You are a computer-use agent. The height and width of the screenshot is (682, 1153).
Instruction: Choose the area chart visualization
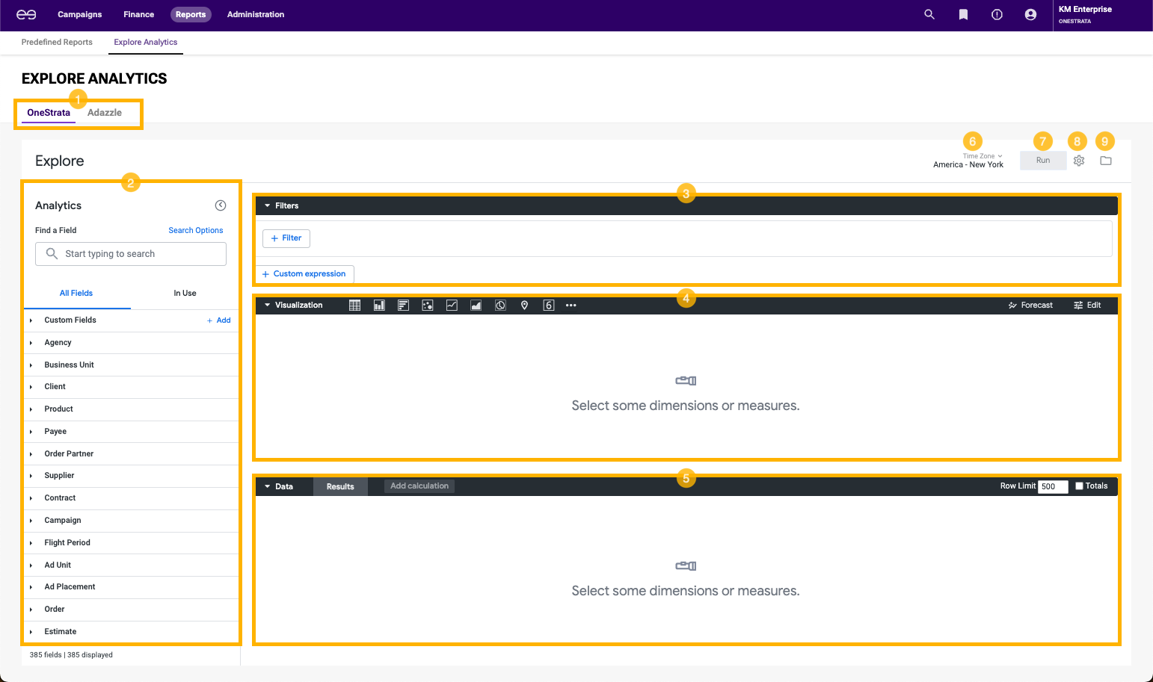click(x=476, y=306)
